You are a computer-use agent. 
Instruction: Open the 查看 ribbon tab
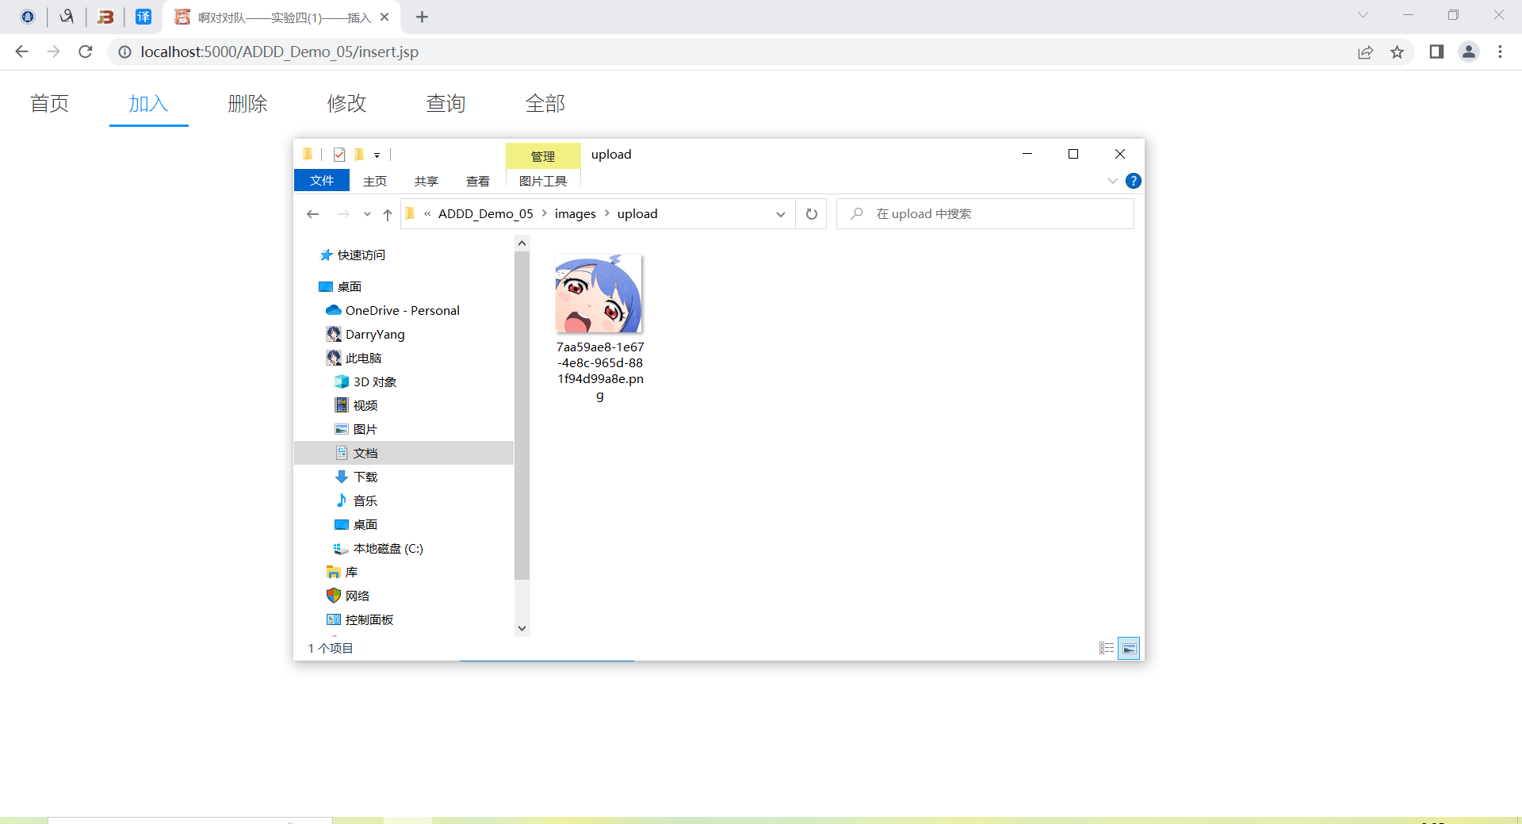click(x=478, y=181)
